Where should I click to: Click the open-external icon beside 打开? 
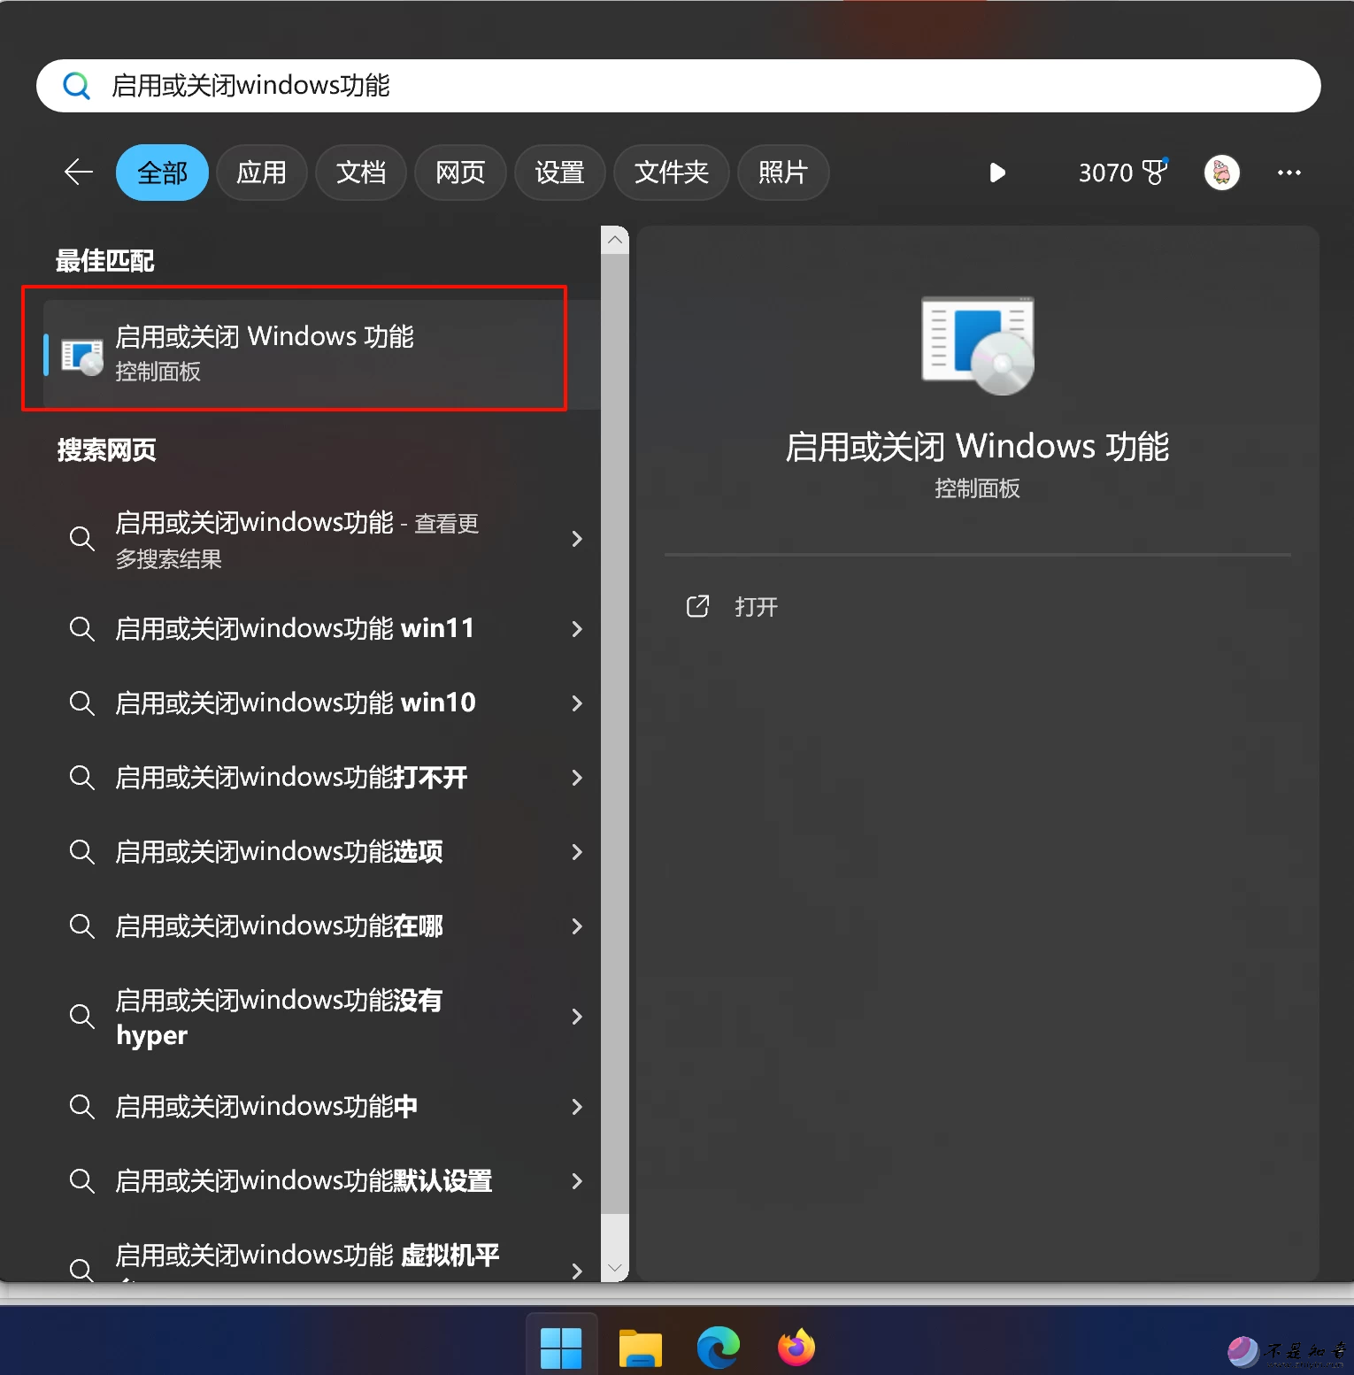(697, 606)
